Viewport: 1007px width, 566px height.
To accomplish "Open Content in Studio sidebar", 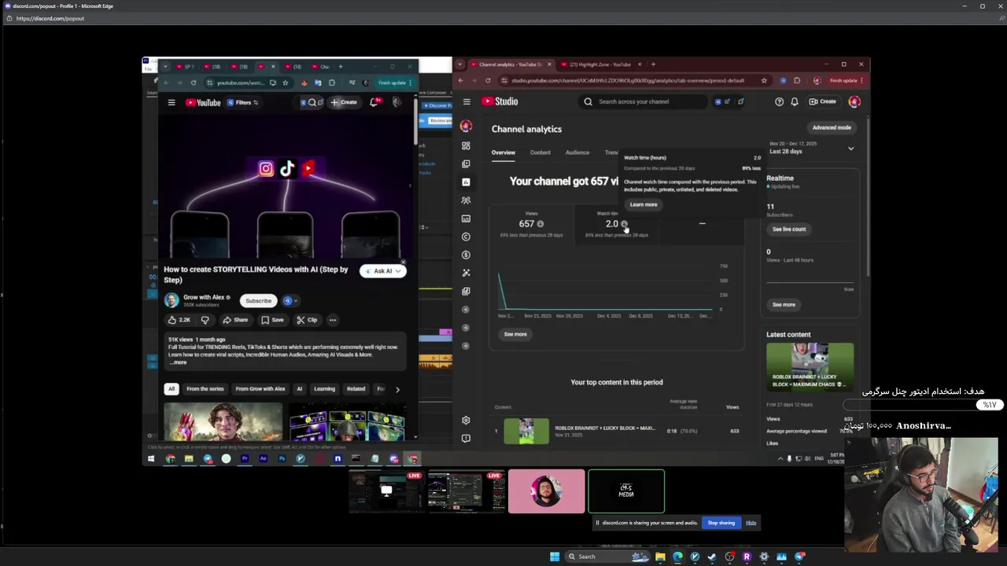I will (466, 164).
